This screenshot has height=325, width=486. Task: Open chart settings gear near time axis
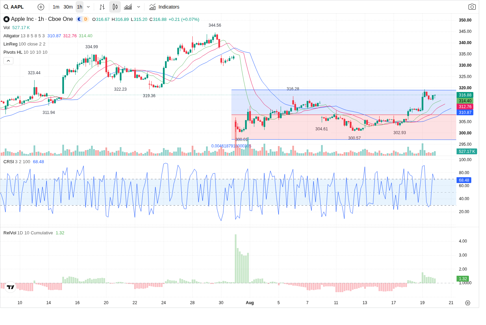click(x=468, y=303)
